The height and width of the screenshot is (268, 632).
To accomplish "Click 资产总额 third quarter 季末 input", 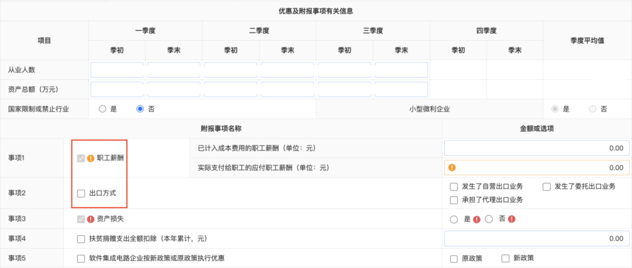I will [x=401, y=90].
